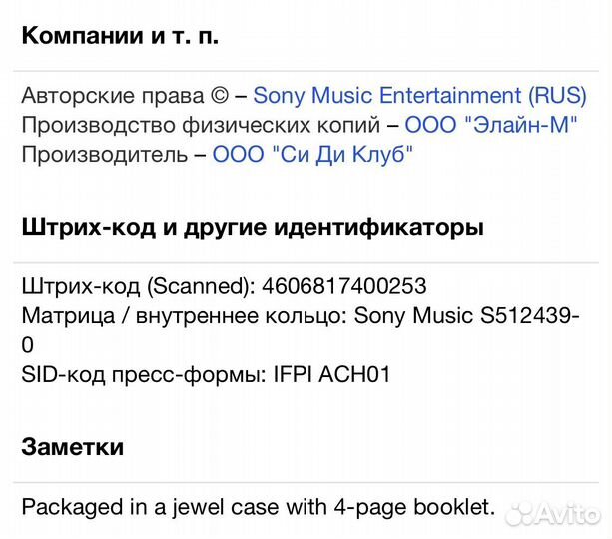612x539 pixels.
Task: Click the "Компании и т. п." heading
Action: coord(120,36)
